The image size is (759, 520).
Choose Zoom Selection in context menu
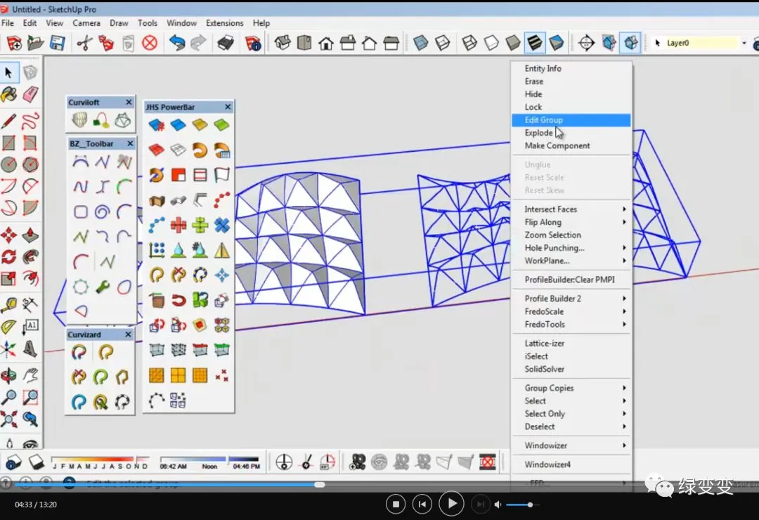[571, 235]
